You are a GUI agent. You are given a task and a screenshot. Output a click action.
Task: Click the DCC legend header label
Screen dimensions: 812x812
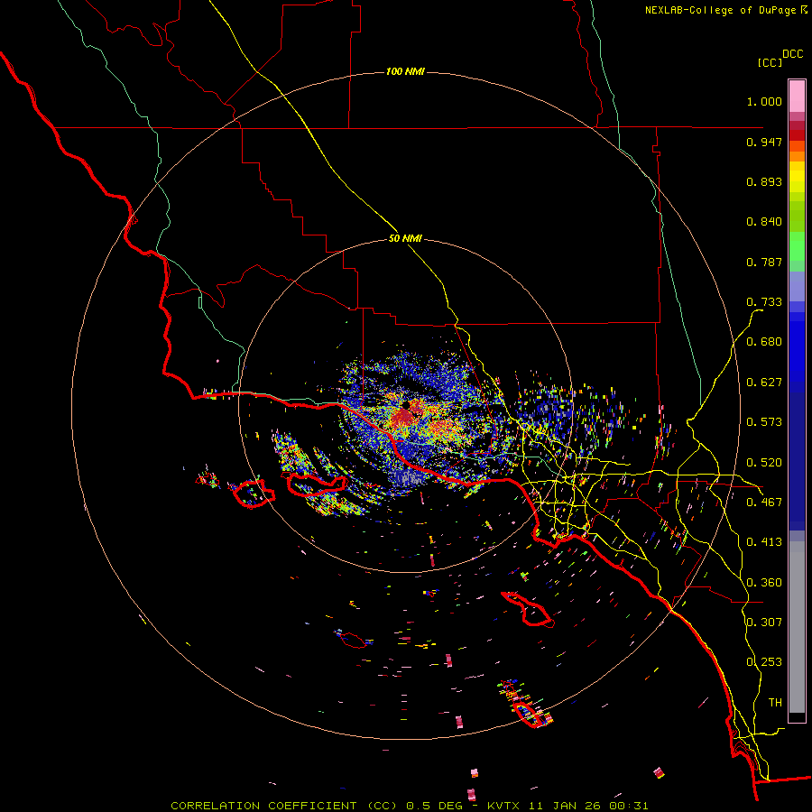tap(792, 54)
